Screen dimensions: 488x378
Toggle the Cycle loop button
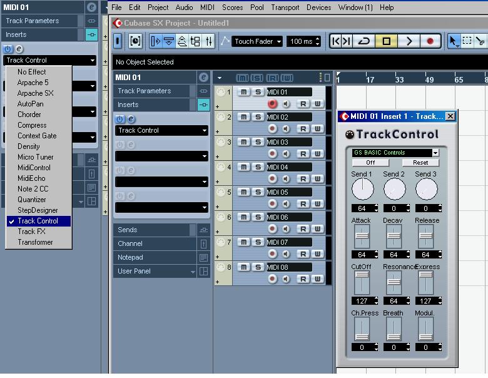(x=364, y=41)
